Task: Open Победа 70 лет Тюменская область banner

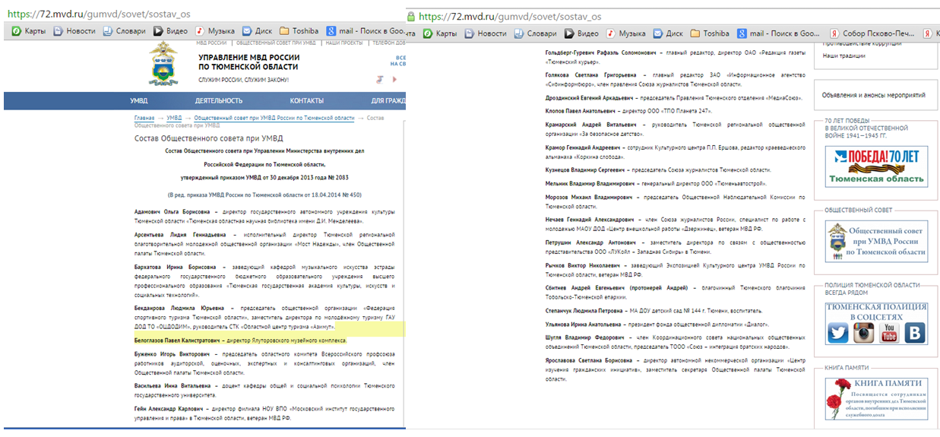Action: pyautogui.click(x=877, y=166)
